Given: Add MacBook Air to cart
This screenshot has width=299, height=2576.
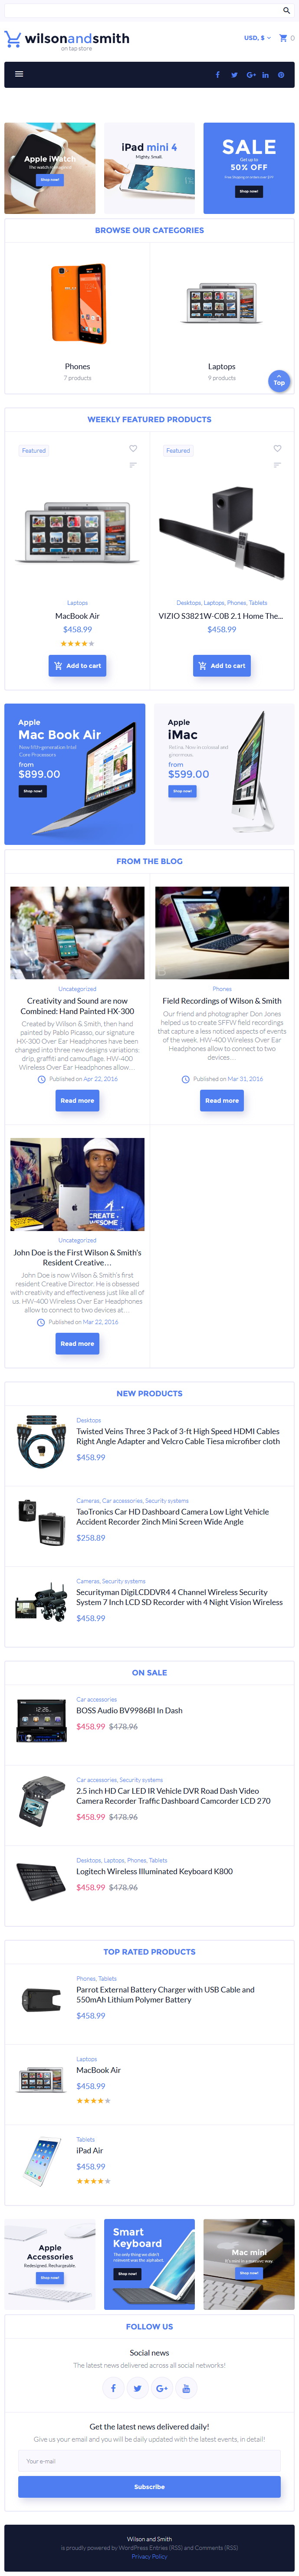Looking at the screenshot, I should point(78,665).
